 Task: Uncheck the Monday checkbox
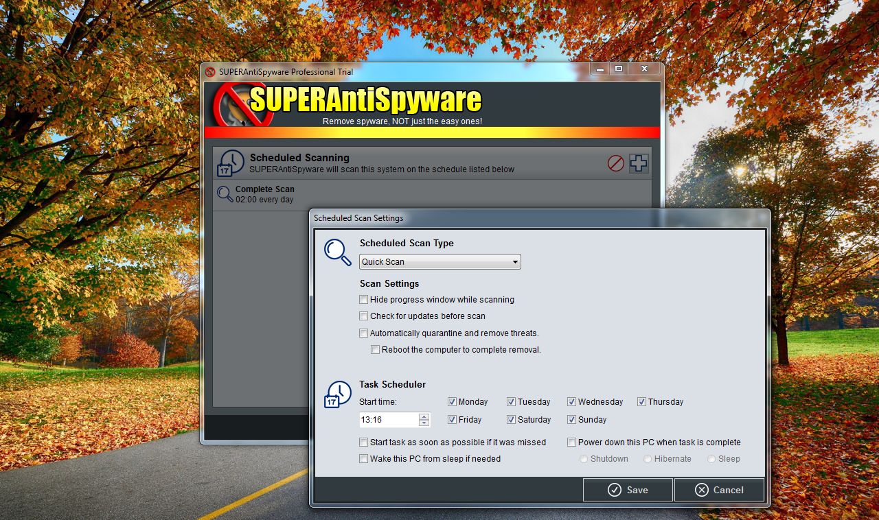tap(453, 402)
